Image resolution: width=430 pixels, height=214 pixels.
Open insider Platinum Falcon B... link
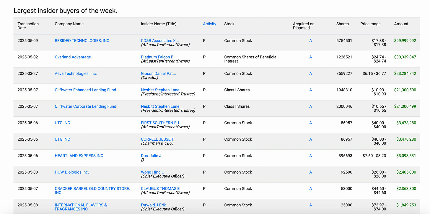tap(159, 57)
